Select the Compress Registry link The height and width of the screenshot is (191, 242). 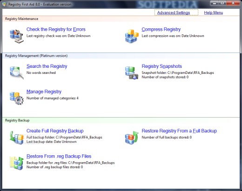[161, 29]
